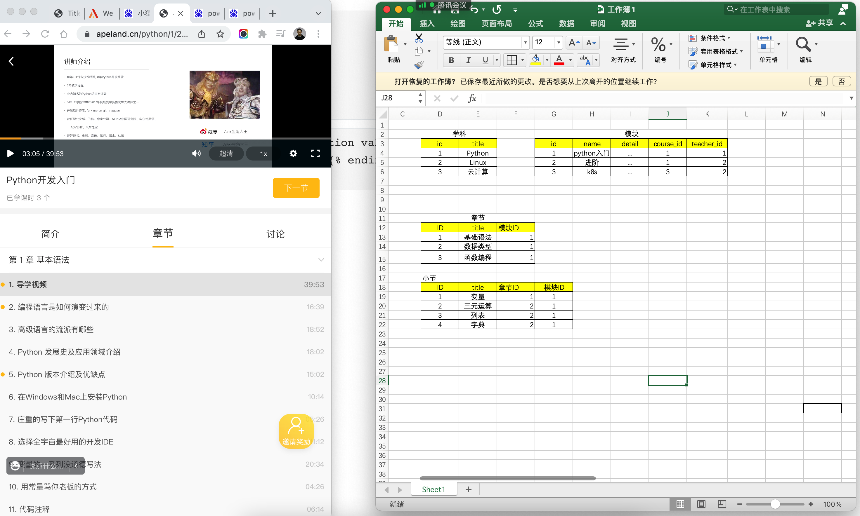Open the 公式 ribbon tab
The height and width of the screenshot is (516, 860).
pos(535,24)
